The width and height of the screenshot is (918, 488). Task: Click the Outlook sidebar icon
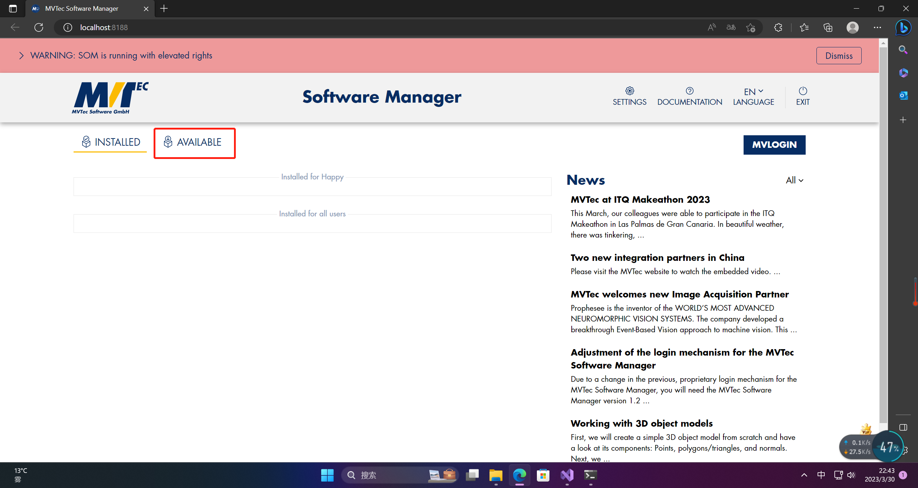(903, 95)
